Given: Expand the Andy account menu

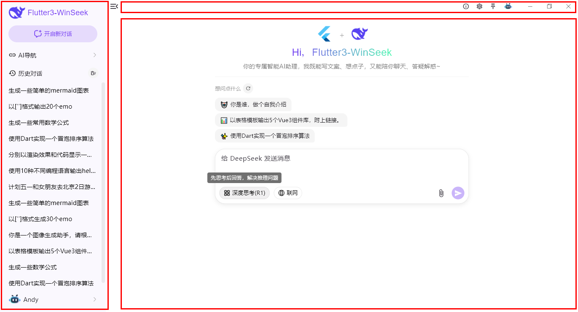Looking at the screenshot, I should 53,299.
